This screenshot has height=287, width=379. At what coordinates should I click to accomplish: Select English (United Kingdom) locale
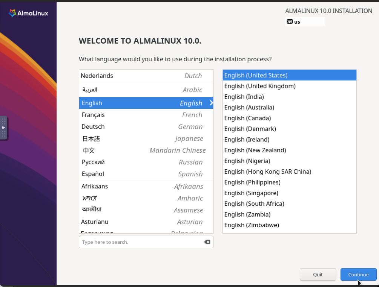point(289,86)
